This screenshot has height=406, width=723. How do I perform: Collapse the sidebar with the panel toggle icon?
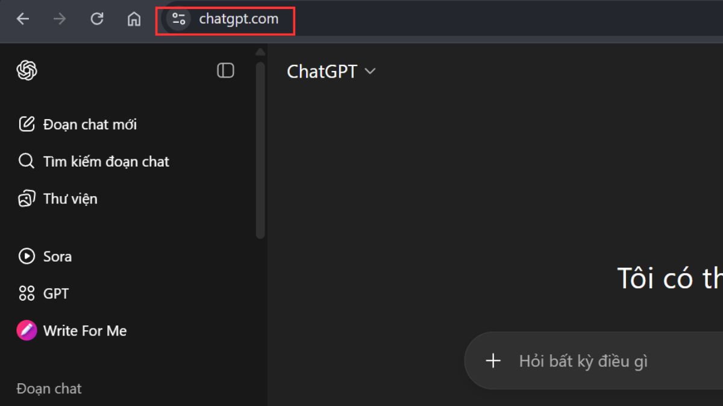pyautogui.click(x=225, y=70)
